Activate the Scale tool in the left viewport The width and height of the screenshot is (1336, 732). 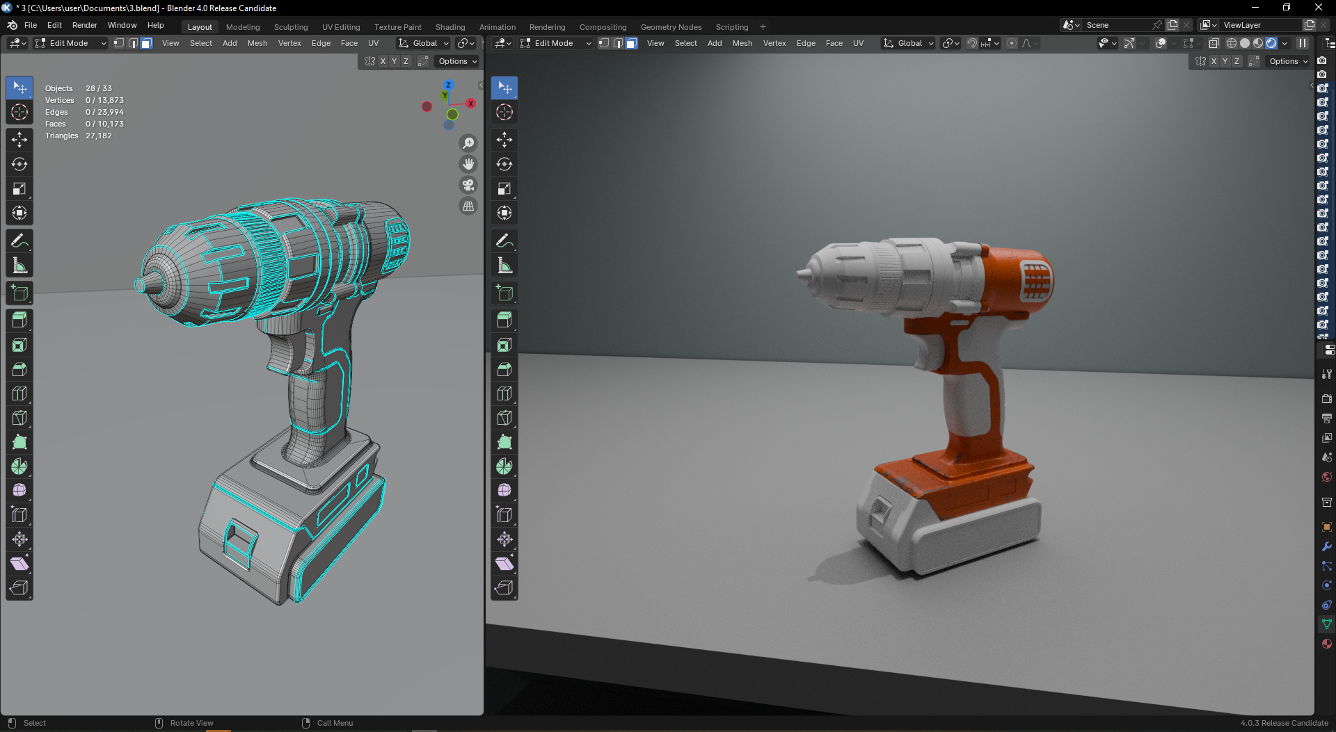tap(19, 188)
